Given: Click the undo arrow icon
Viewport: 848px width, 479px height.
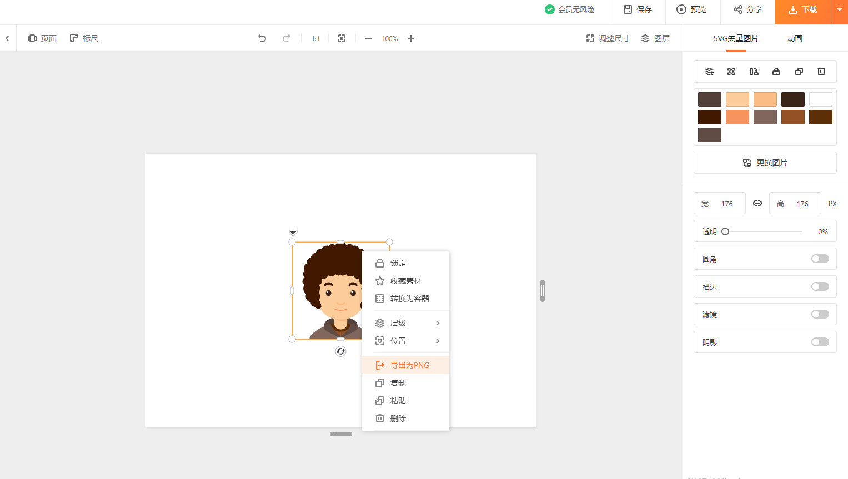Looking at the screenshot, I should tap(262, 38).
